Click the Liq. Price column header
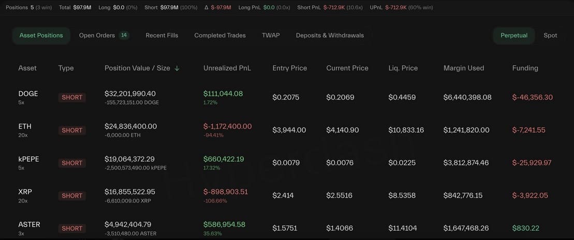 tap(403, 68)
